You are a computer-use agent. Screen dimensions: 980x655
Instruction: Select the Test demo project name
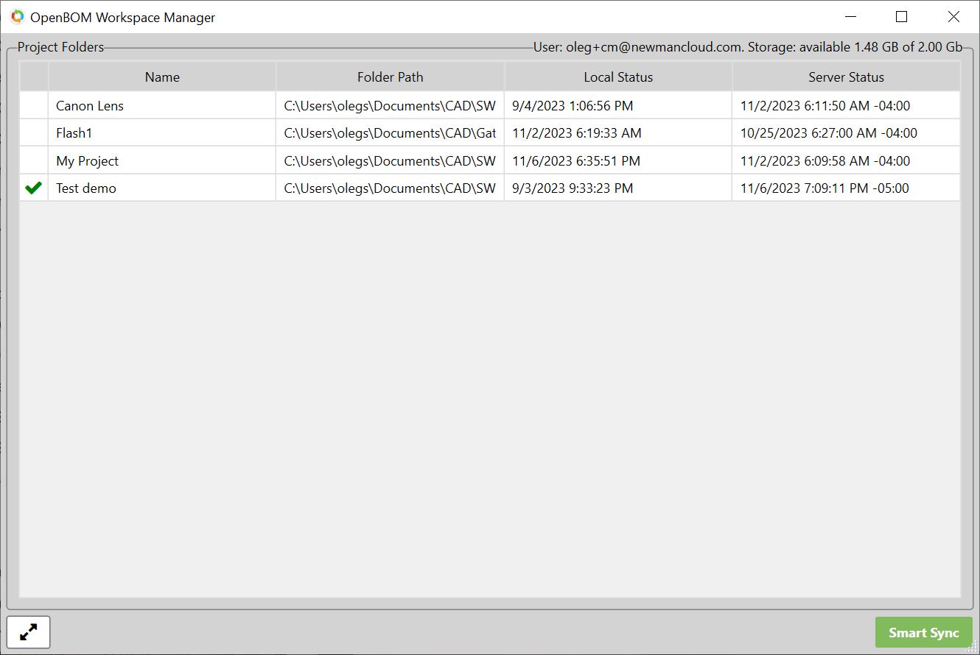(86, 188)
